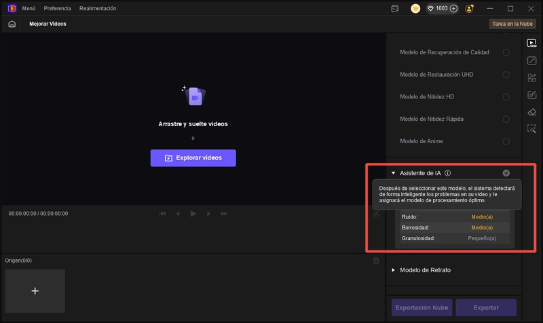This screenshot has height=323, width=543.
Task: Click the Arrastre y suelte videos text
Action: (x=193, y=124)
